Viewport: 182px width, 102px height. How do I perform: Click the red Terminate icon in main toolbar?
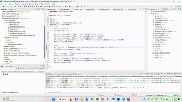click(30, 7)
